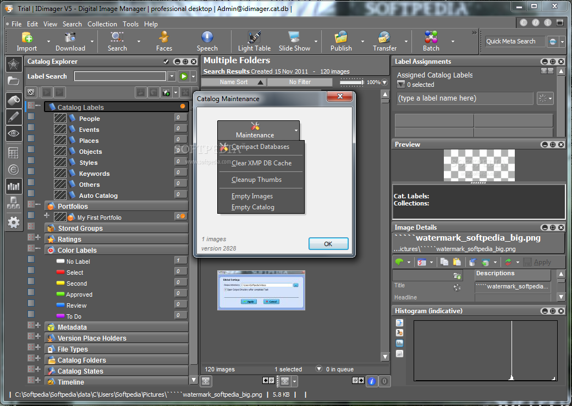The height and width of the screenshot is (406, 572).
Task: Open the zoom 100% dropdown
Action: click(x=384, y=82)
